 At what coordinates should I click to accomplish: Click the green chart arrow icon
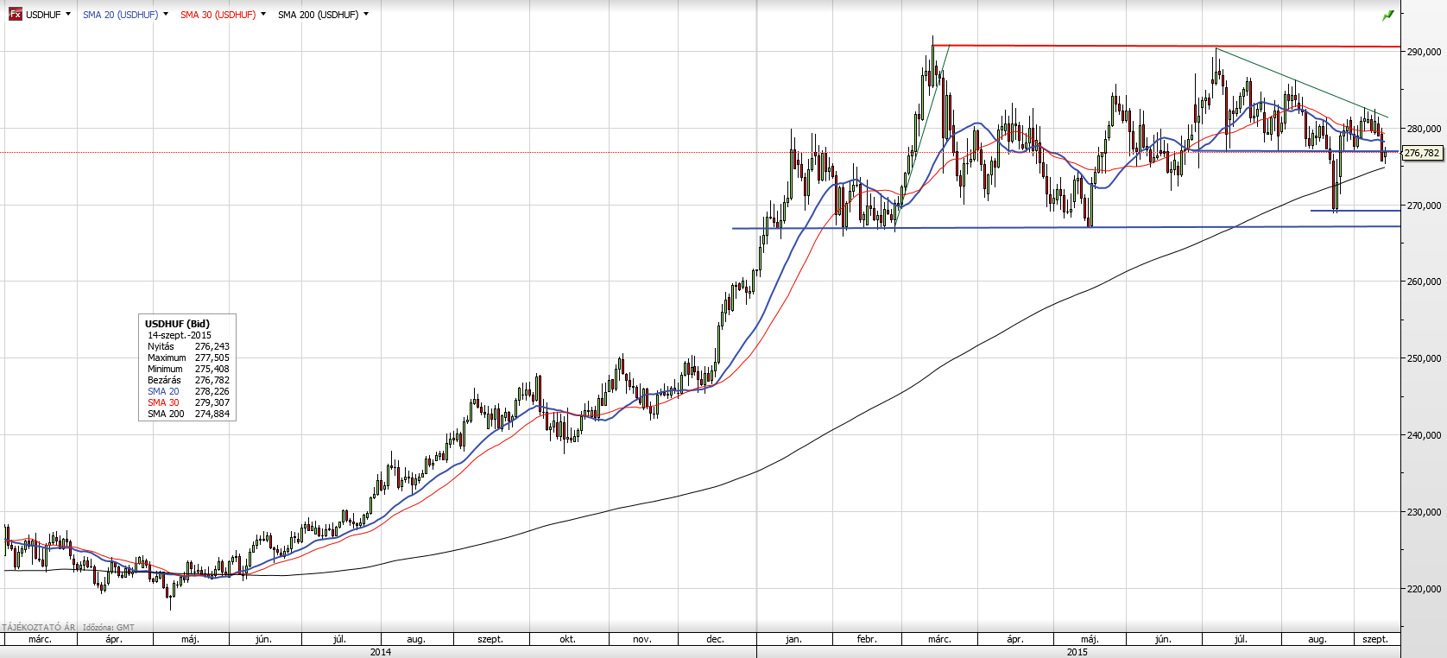(x=1388, y=16)
